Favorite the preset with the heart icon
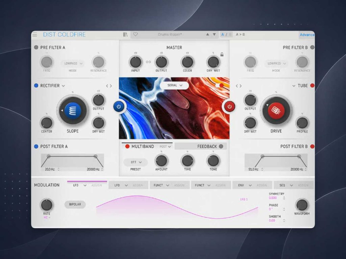The width and height of the screenshot is (346, 259). click(135, 34)
